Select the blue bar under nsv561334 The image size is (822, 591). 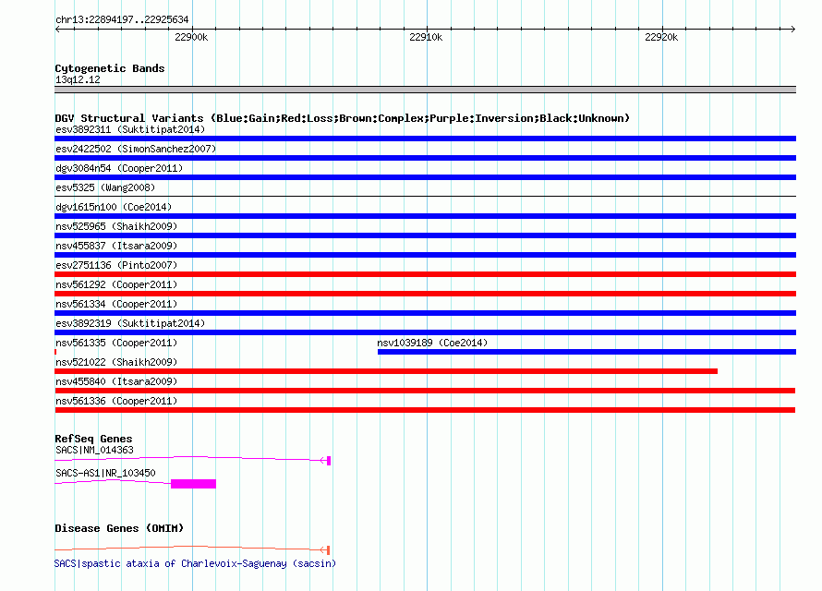click(x=425, y=313)
